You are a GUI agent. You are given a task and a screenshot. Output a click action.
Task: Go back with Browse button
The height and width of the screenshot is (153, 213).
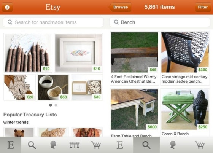[120, 7]
